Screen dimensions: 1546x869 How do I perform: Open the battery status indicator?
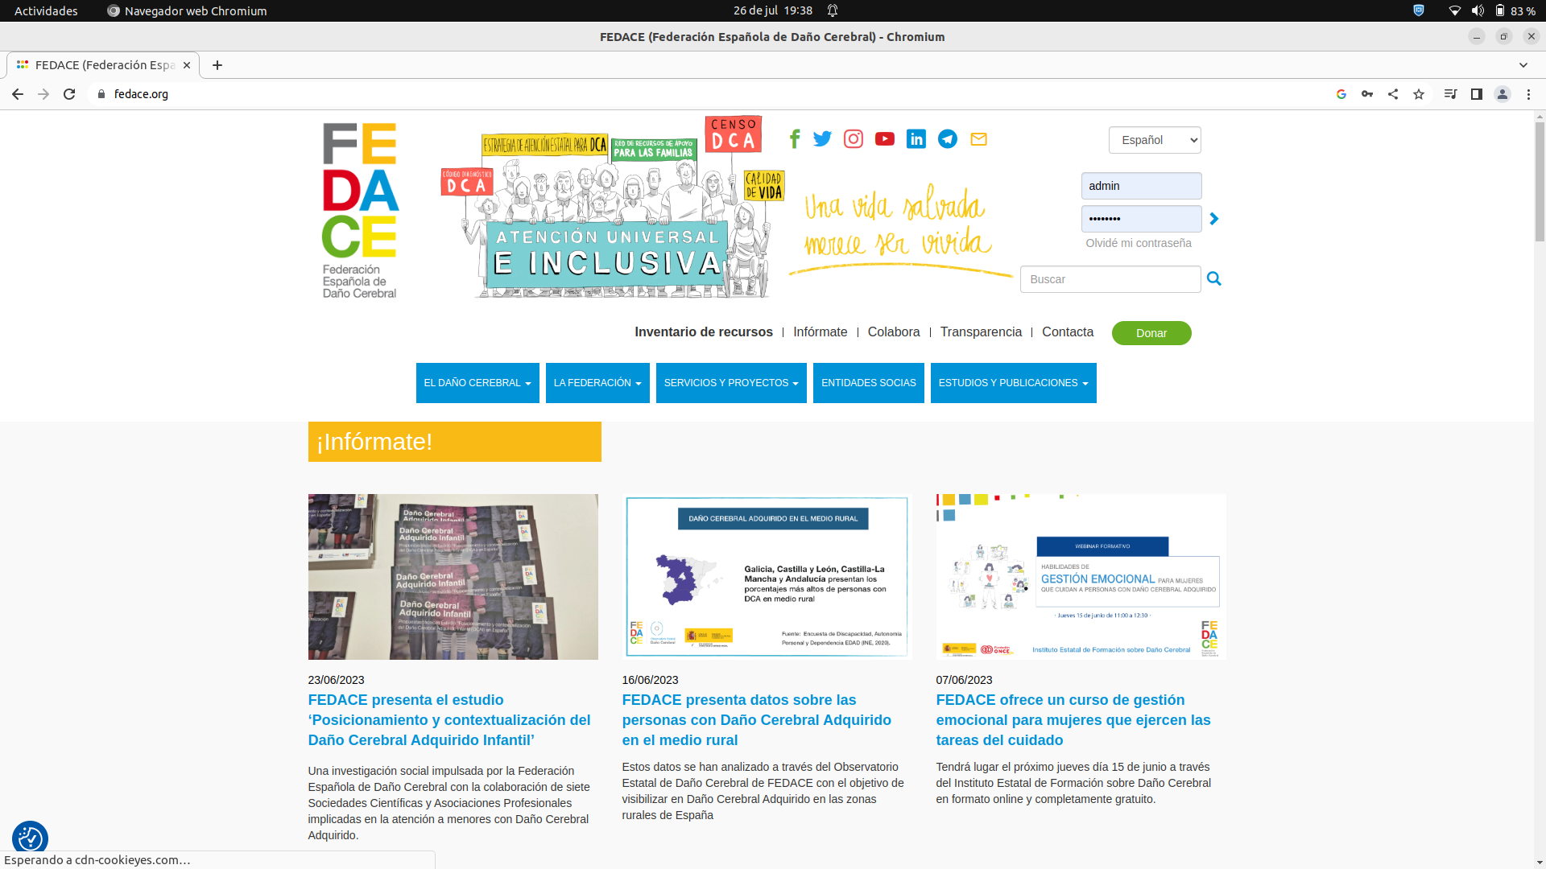[x=1515, y=10]
